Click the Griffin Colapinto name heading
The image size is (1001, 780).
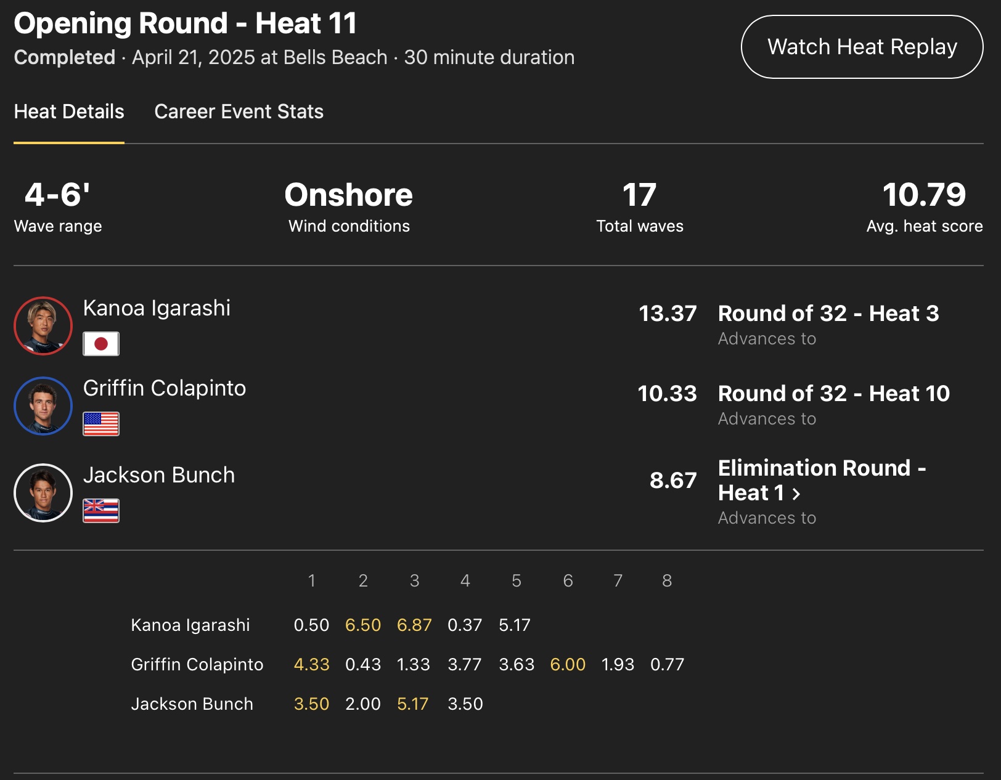tap(165, 388)
